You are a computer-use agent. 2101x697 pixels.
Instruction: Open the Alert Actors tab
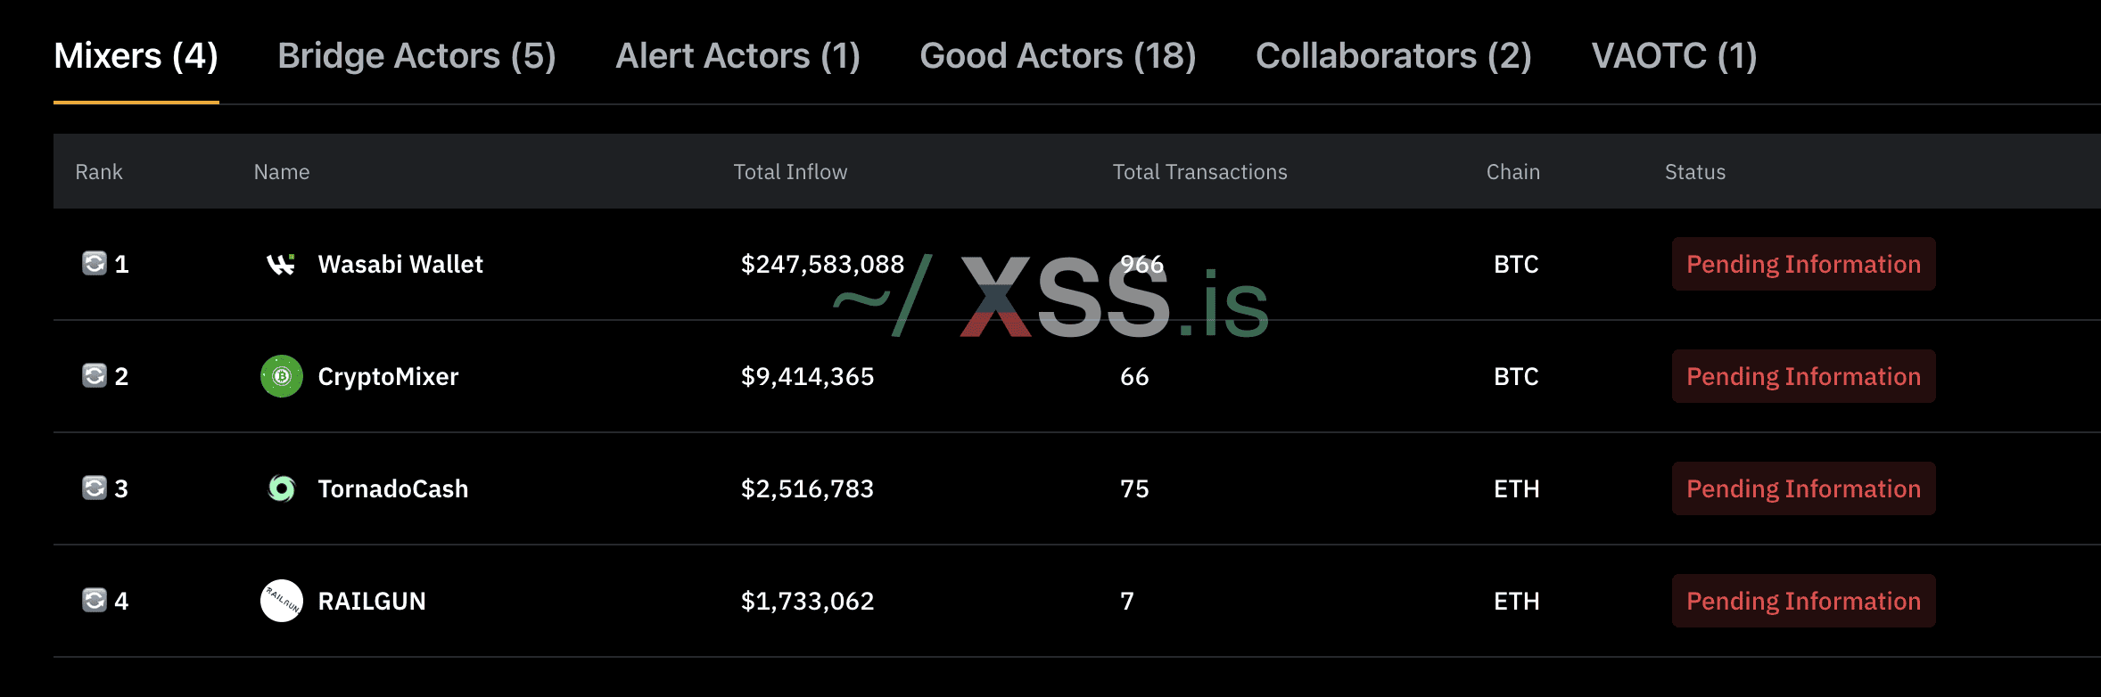point(737,56)
